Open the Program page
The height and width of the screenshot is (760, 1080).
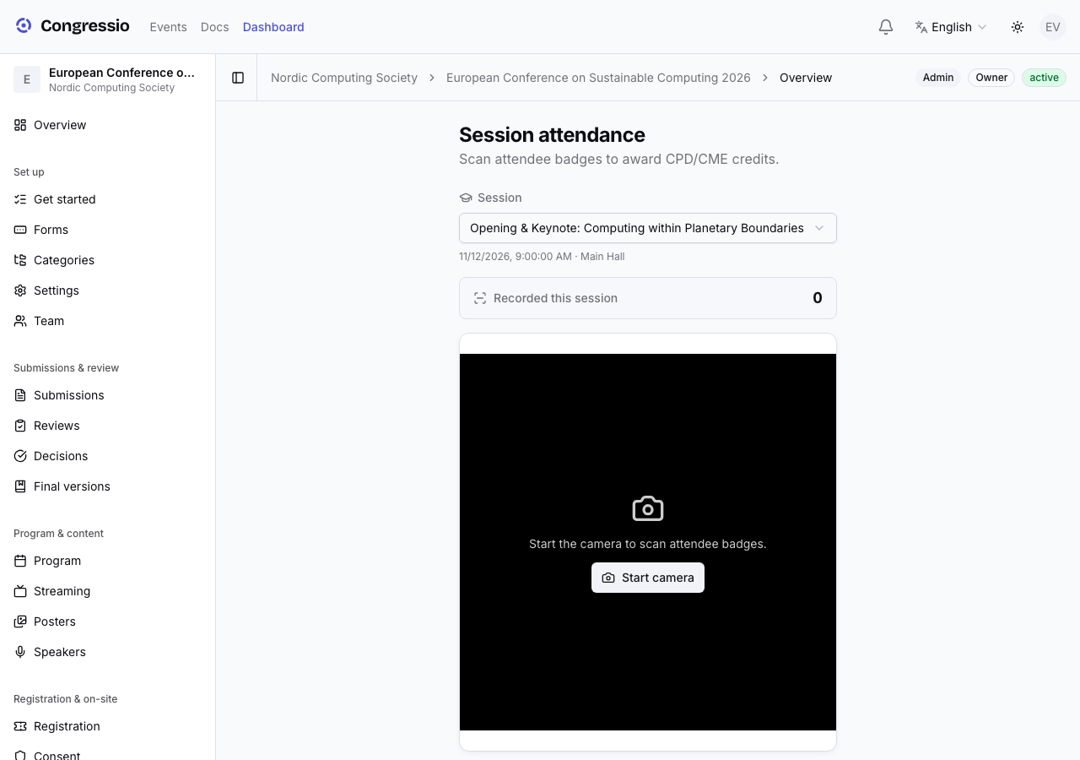tap(107, 561)
